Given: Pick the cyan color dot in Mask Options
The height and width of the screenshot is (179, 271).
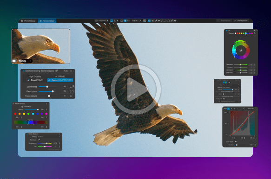Looking at the screenshot, I should click(x=33, y=114).
